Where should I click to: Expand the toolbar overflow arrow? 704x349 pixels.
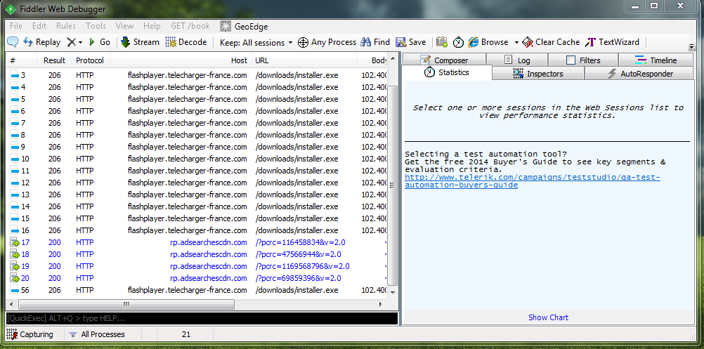(691, 46)
